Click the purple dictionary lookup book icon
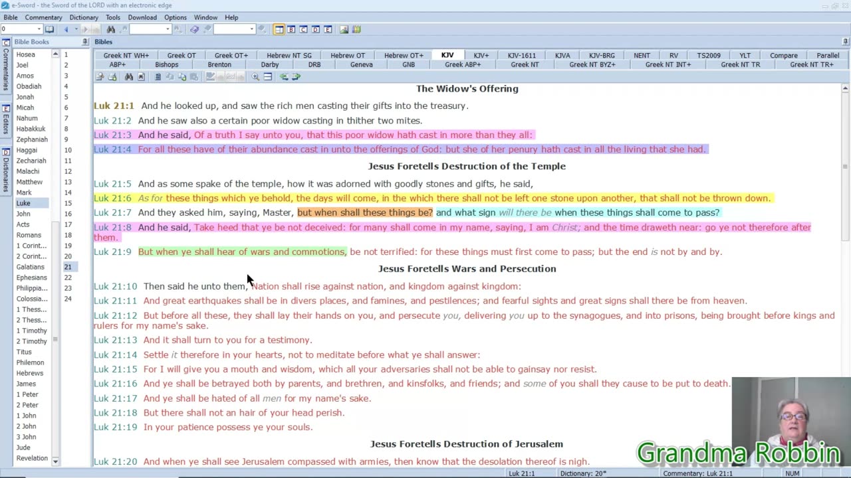This screenshot has width=851, height=478. point(194,29)
